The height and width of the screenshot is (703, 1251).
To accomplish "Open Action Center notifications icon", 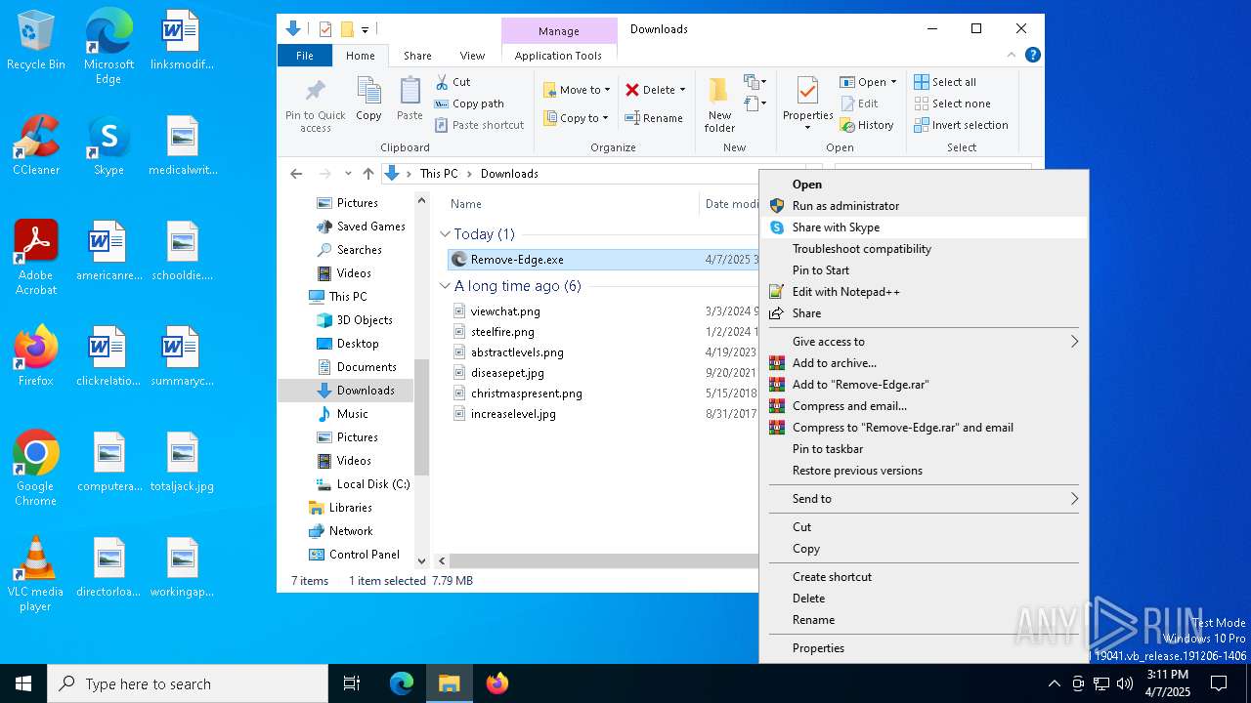I will [1219, 683].
